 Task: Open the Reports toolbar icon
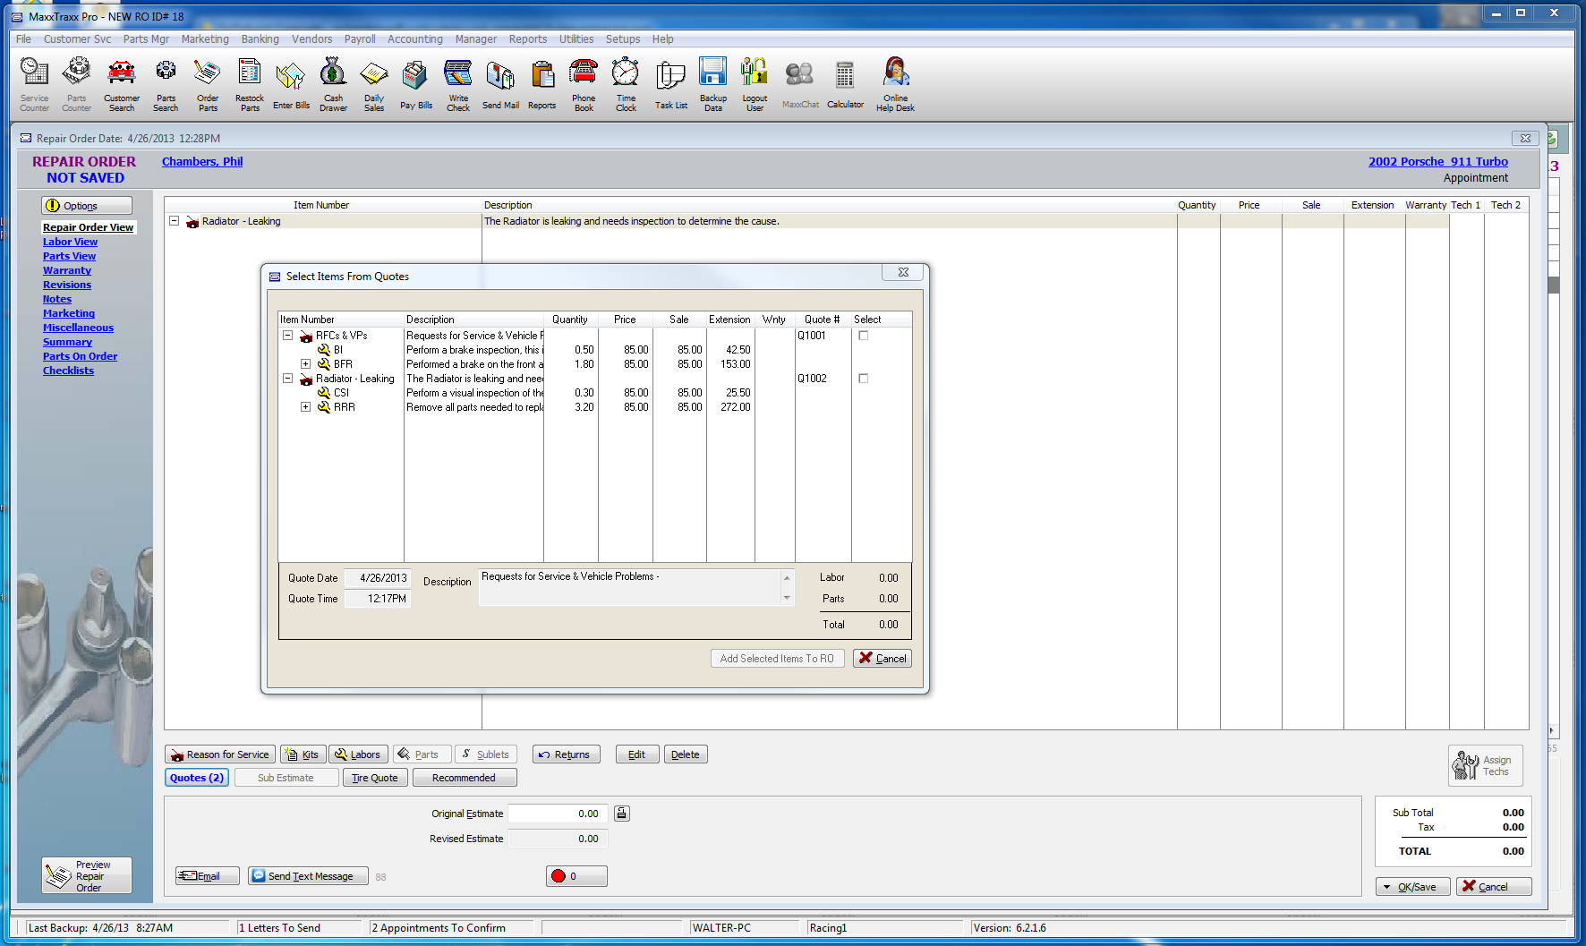coord(541,84)
